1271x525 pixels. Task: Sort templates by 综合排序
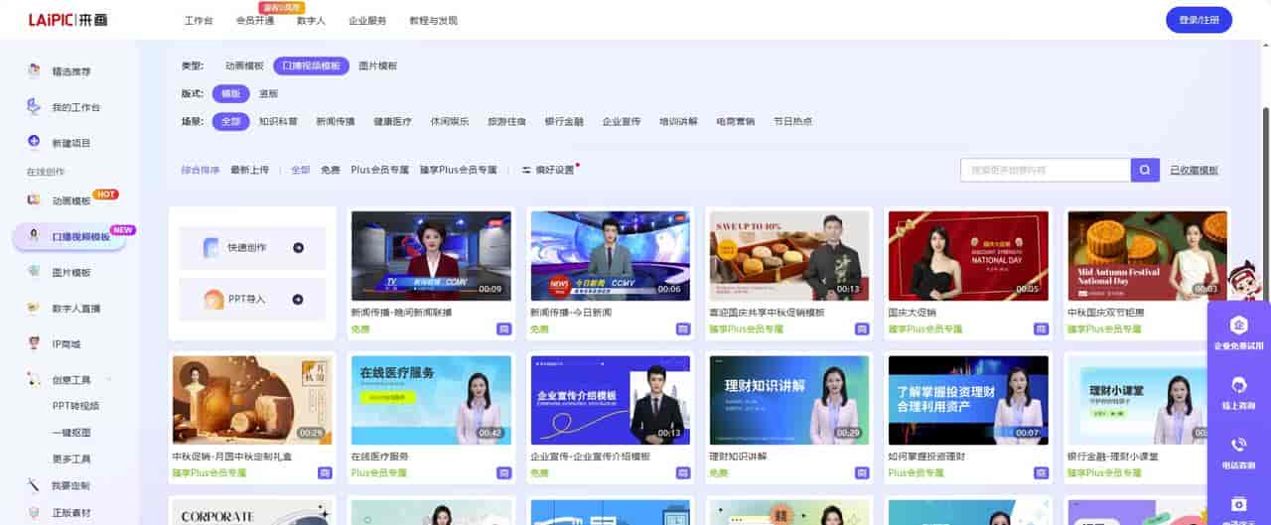[x=201, y=170]
